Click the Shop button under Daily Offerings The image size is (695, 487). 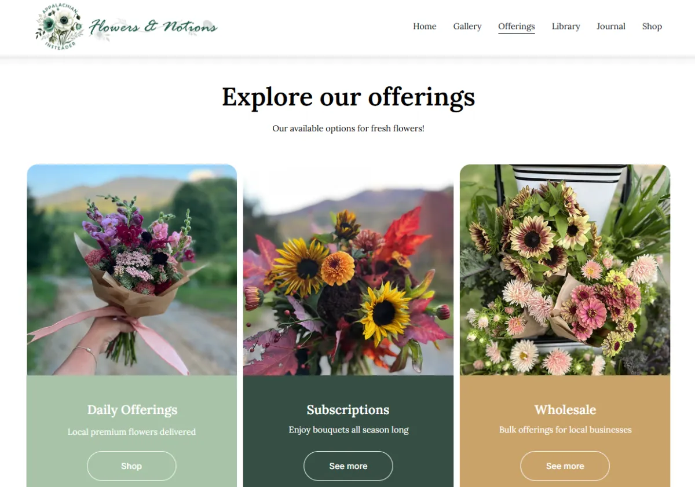tap(131, 466)
